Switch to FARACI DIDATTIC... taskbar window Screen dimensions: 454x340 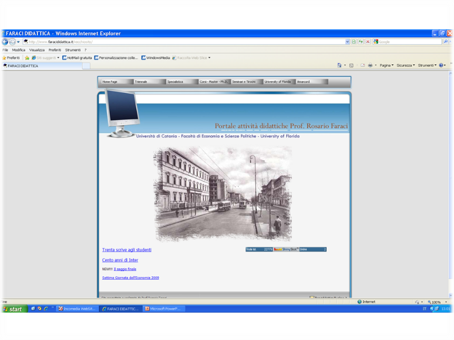121,309
